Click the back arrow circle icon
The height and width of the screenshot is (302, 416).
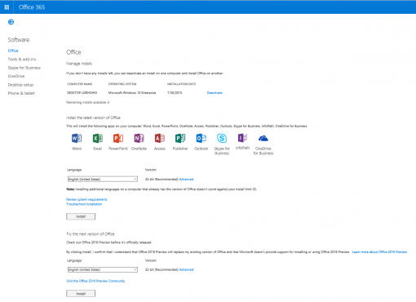(11, 22)
